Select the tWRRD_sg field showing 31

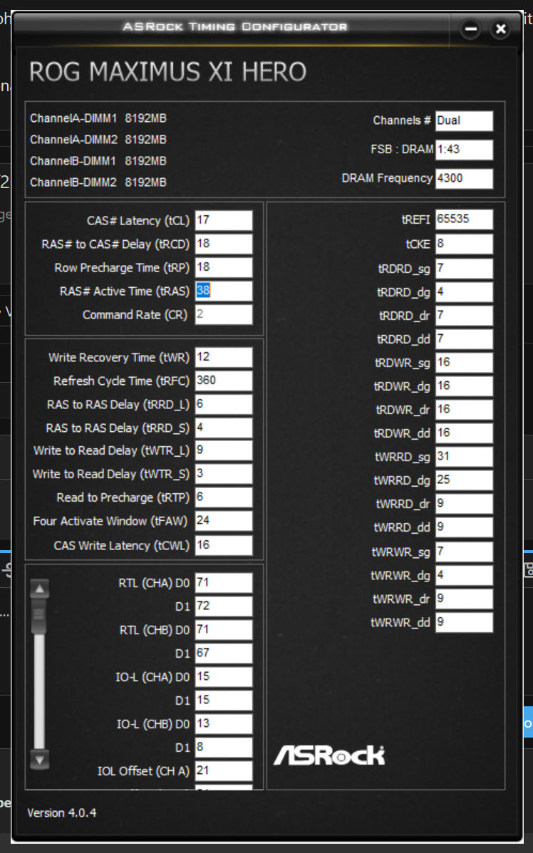[x=464, y=456]
